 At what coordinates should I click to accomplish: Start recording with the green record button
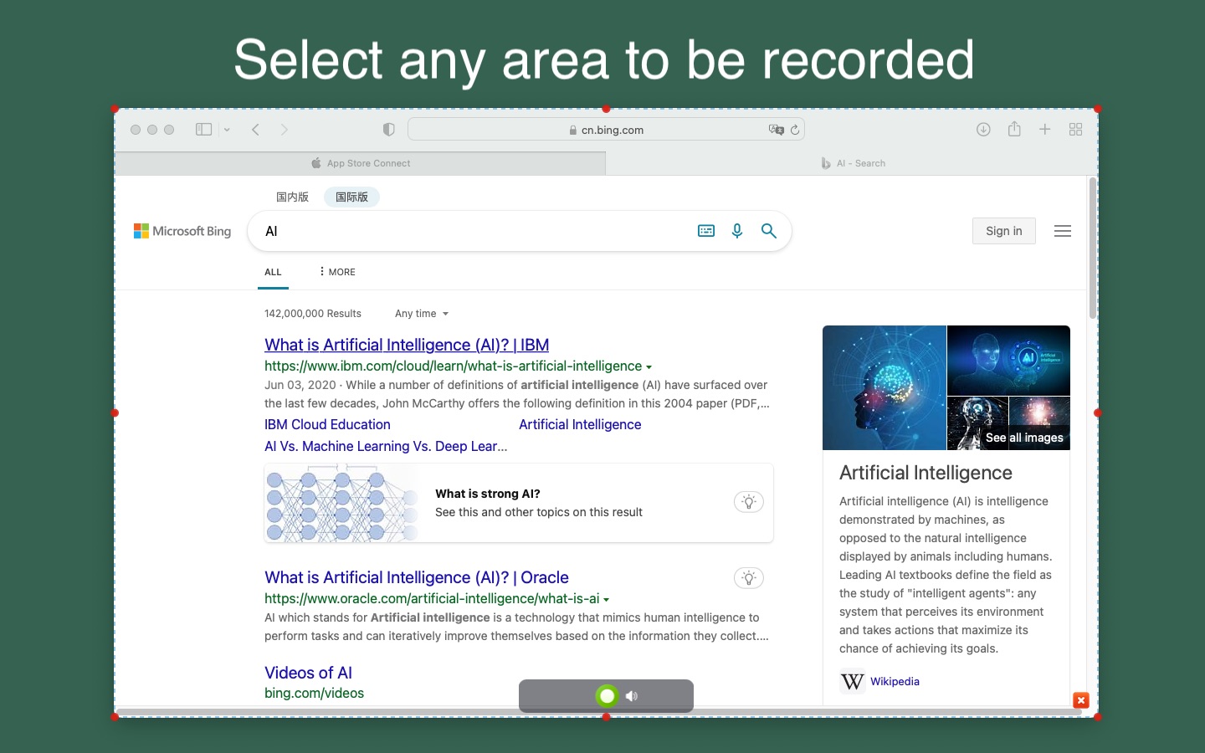click(607, 695)
